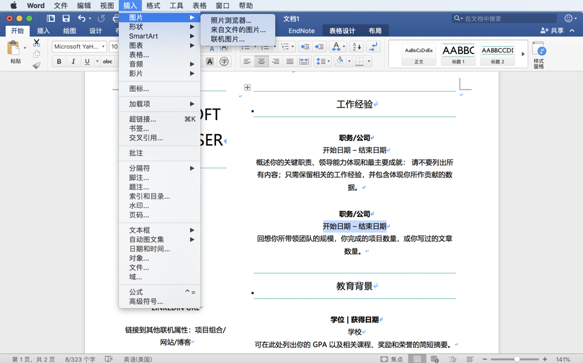This screenshot has height=363, width=583.
Task: Click the 在文档中搜索 search field
Action: tap(504, 18)
